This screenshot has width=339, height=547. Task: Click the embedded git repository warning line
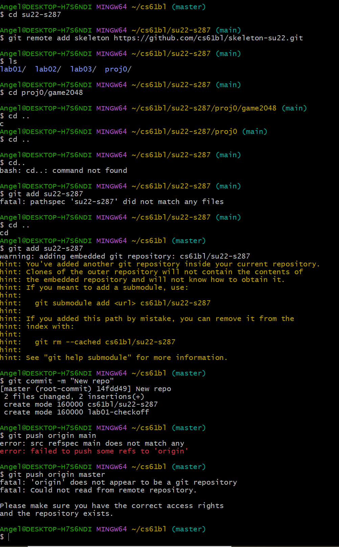[x=125, y=256]
